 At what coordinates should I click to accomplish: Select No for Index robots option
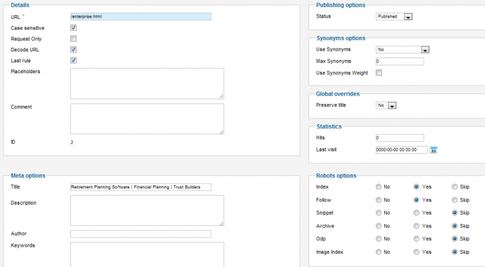pos(378,186)
